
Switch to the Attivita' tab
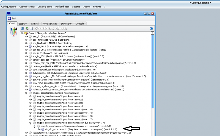tap(35, 24)
